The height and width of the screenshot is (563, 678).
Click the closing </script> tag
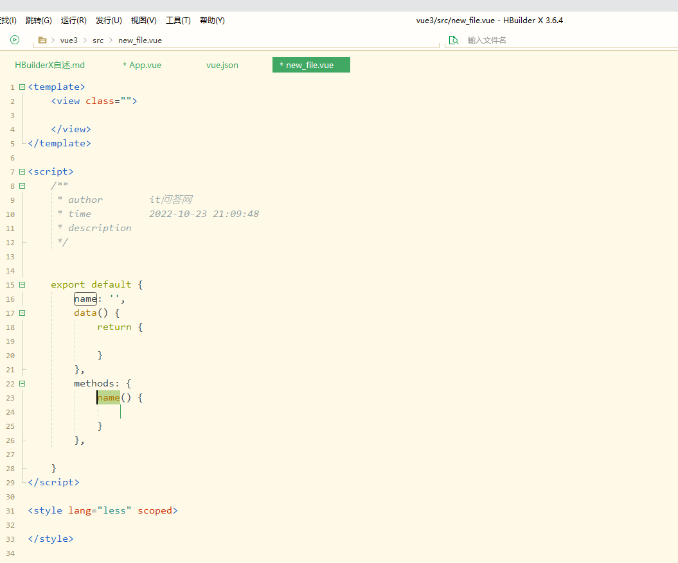tap(53, 482)
